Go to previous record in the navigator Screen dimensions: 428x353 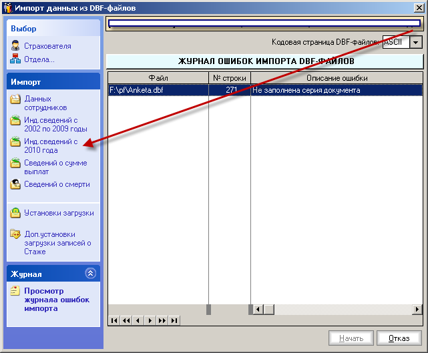[138, 320]
